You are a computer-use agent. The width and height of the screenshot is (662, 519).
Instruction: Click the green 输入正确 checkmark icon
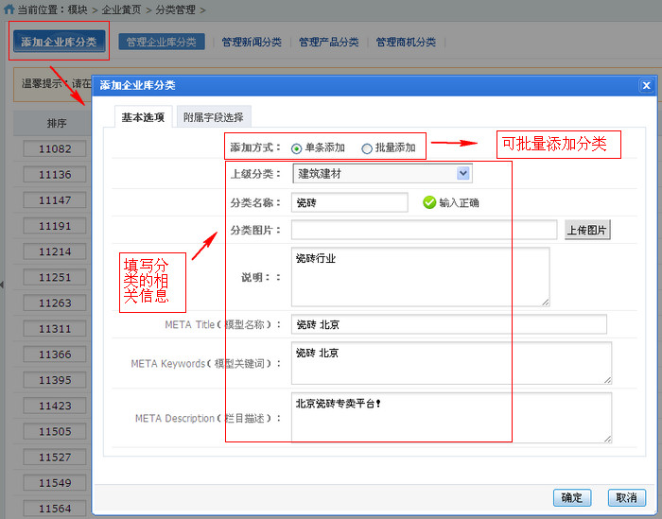[x=429, y=202]
